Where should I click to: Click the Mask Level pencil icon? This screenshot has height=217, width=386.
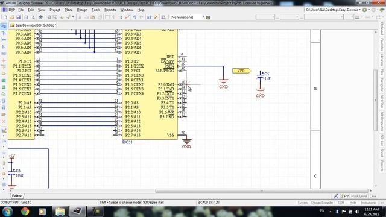tap(336, 196)
